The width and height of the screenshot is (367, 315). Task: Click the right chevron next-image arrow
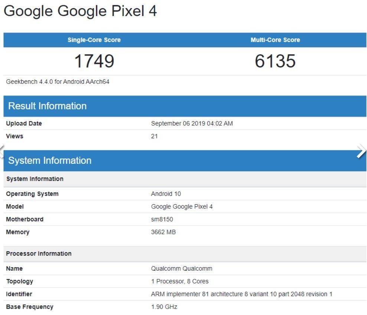(x=361, y=152)
